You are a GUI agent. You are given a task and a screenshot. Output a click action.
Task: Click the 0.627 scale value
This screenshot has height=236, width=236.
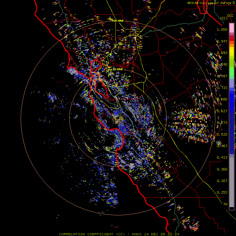(222, 111)
